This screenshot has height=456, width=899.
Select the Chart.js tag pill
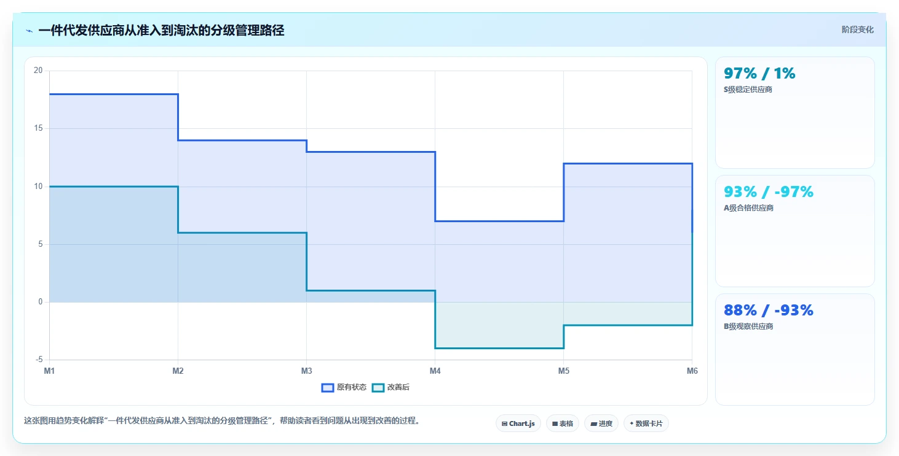[x=518, y=423]
